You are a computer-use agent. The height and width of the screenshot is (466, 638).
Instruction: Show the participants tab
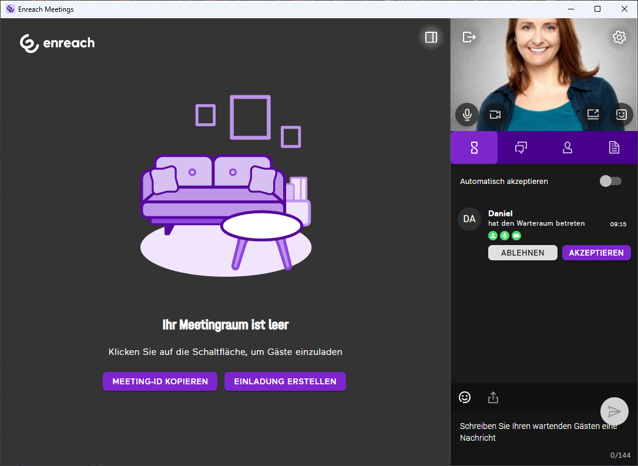coord(568,147)
